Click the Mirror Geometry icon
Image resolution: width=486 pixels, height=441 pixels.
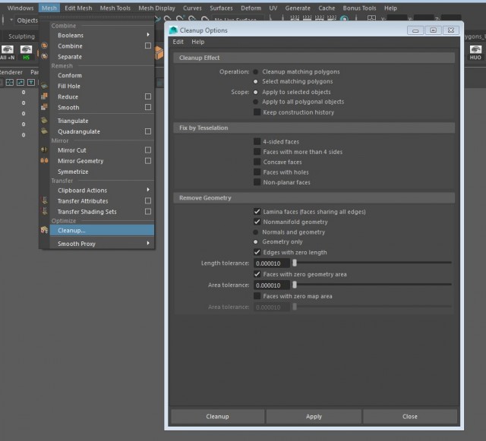point(44,161)
